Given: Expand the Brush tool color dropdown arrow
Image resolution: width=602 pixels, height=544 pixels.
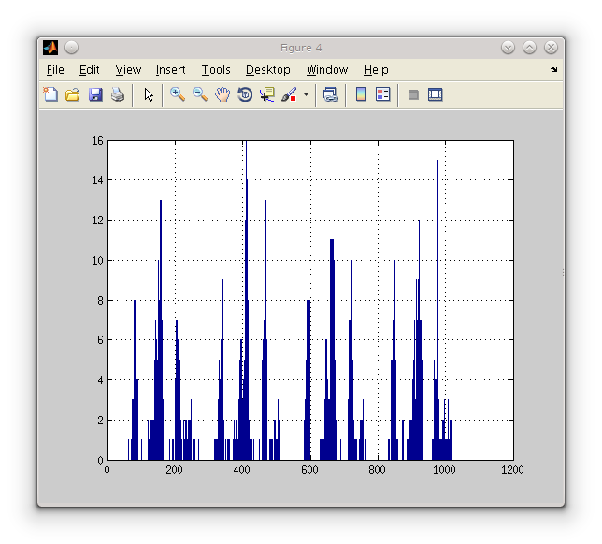Looking at the screenshot, I should coord(306,94).
